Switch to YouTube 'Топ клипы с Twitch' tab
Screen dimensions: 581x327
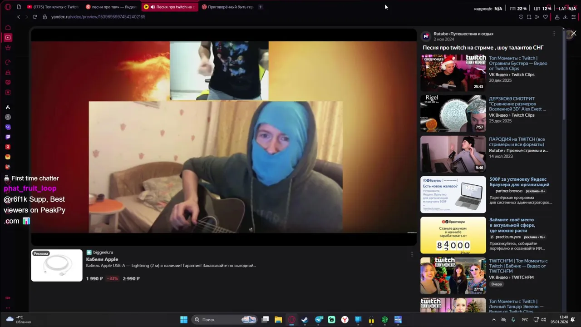(53, 7)
